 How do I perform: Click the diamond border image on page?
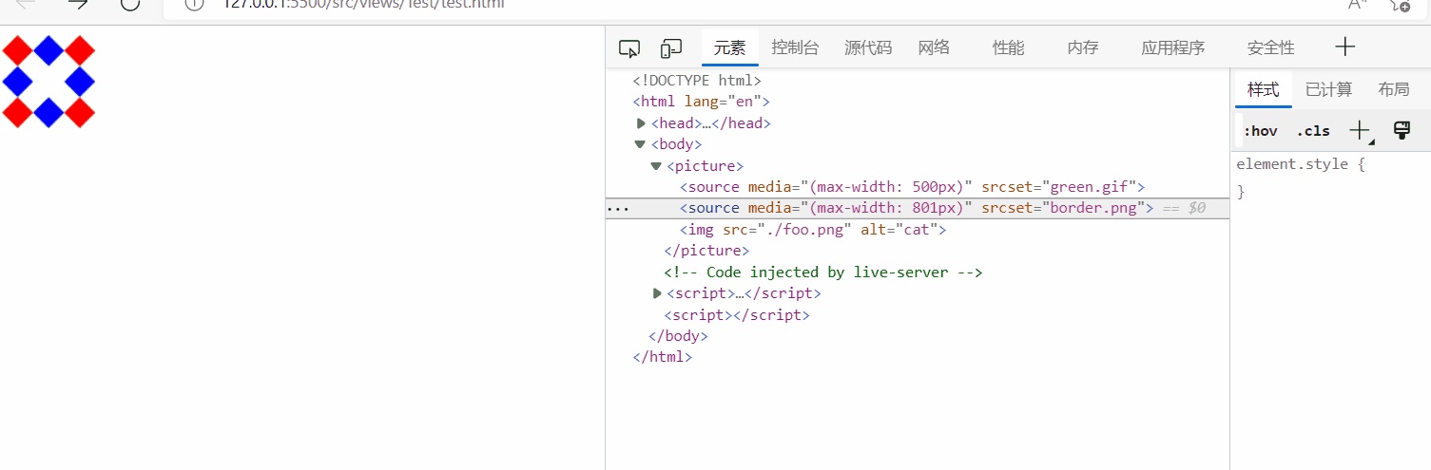(48, 81)
